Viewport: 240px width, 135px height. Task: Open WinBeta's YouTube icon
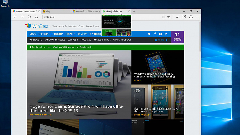[x=160, y=34]
